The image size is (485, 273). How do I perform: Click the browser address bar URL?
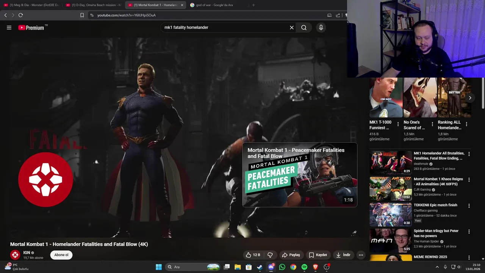point(127,15)
